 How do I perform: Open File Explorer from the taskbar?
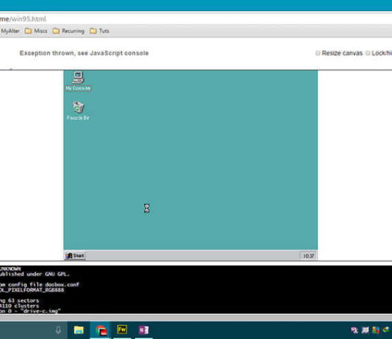(x=79, y=330)
